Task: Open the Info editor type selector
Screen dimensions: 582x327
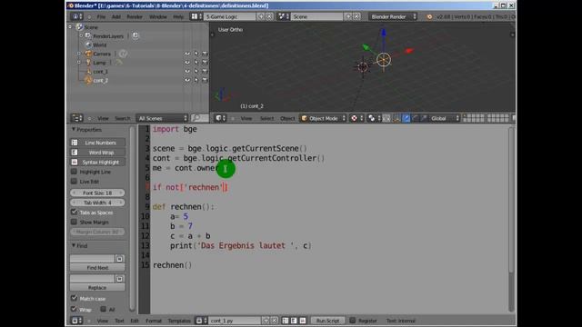Action: click(x=76, y=16)
